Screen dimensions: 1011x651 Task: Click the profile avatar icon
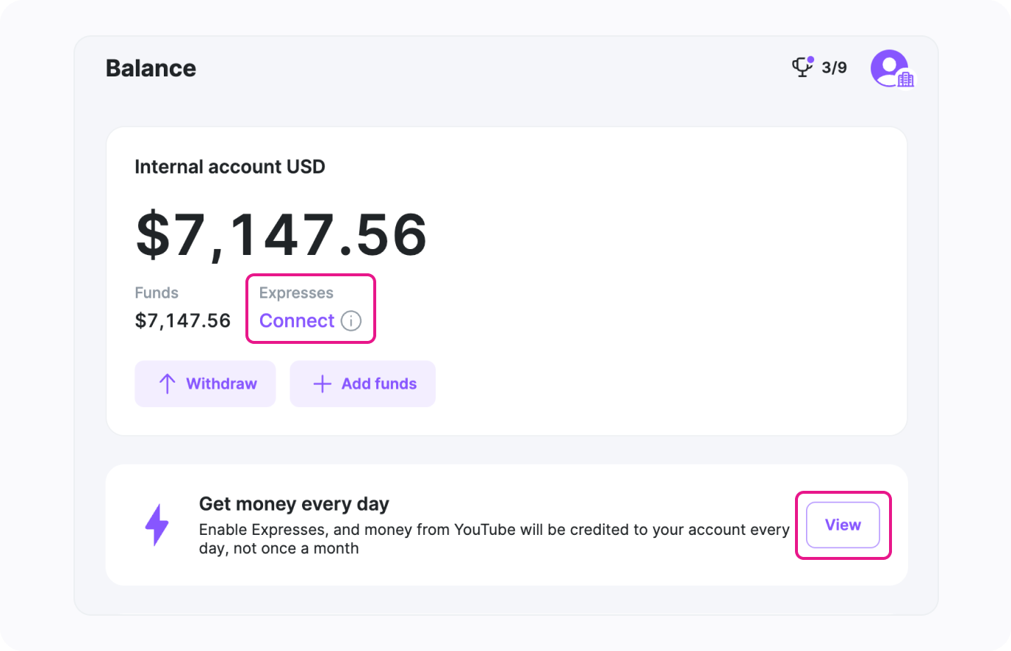(x=888, y=68)
